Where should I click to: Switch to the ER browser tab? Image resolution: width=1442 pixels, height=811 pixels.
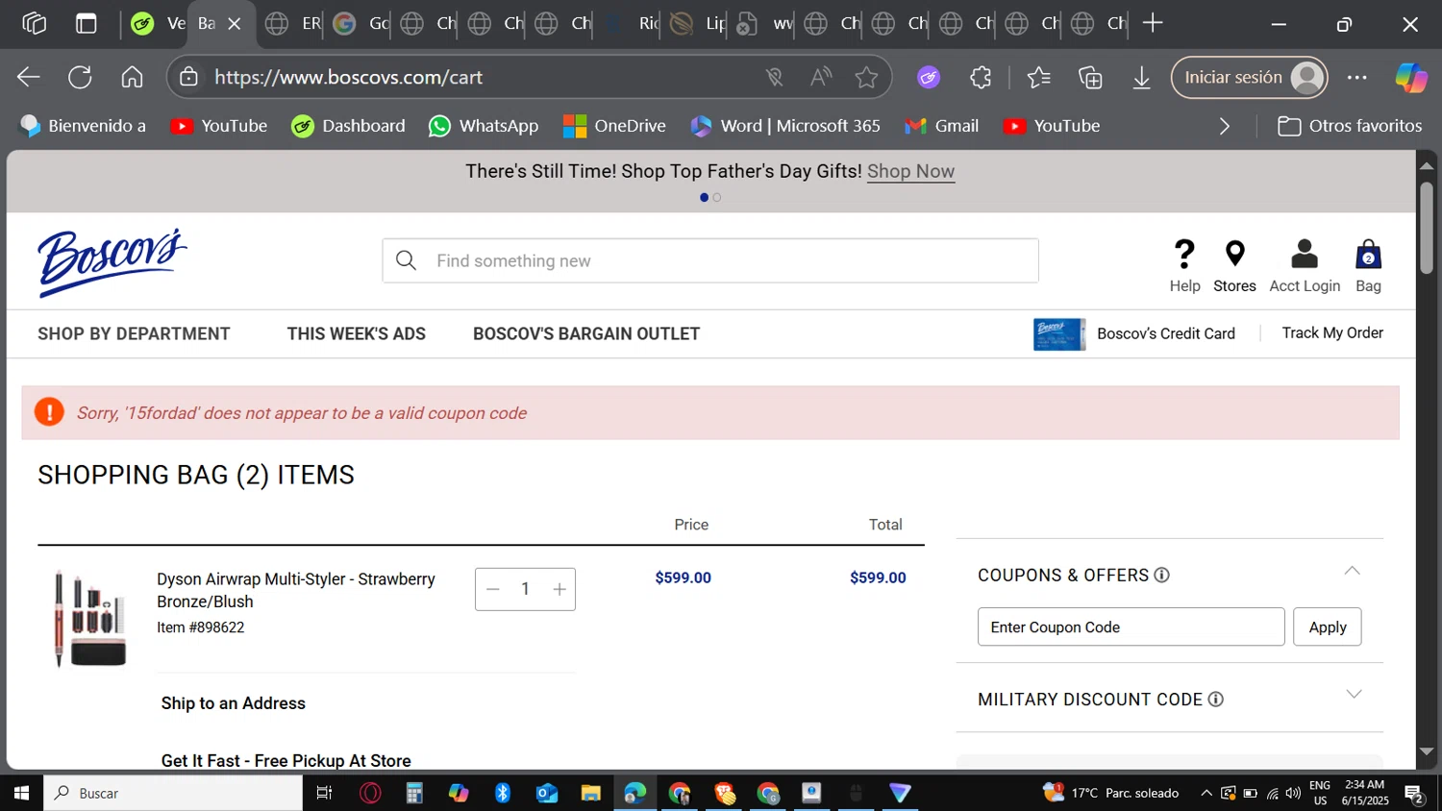click(292, 24)
